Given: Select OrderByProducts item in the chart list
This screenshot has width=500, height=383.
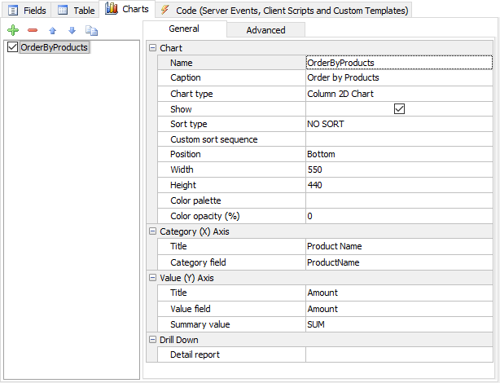Looking at the screenshot, I should pos(54,48).
